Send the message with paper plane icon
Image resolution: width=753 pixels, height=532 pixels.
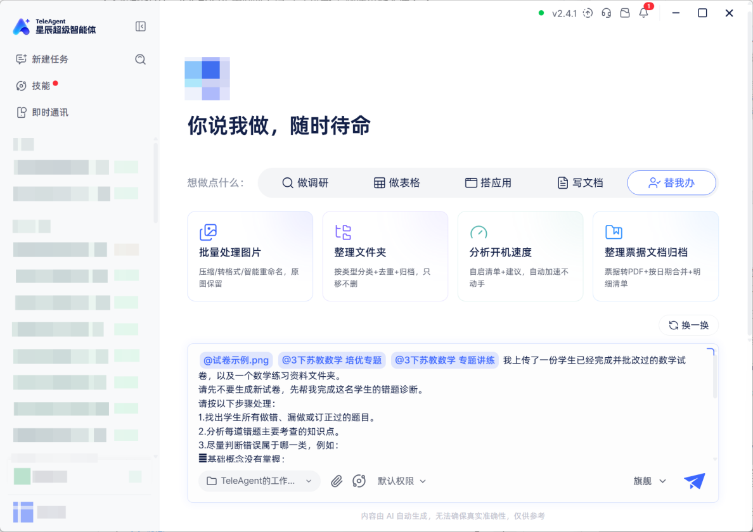(x=695, y=481)
